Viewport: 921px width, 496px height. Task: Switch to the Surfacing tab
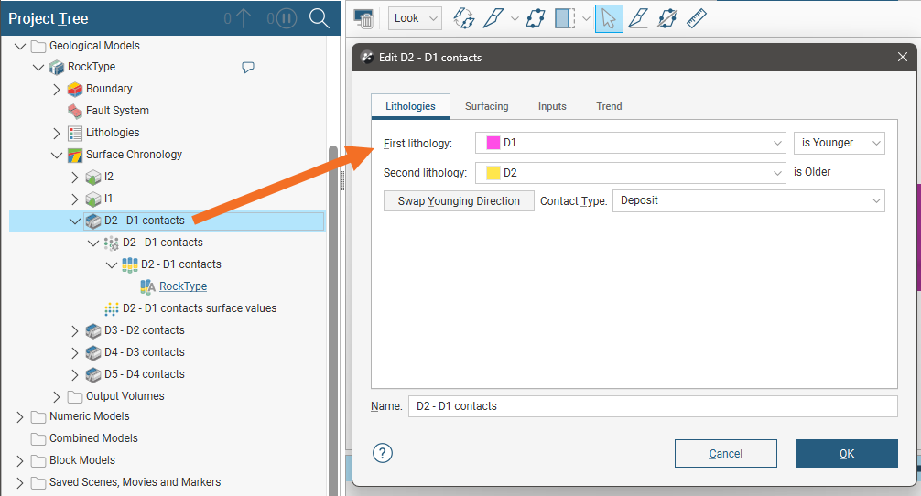click(x=486, y=106)
